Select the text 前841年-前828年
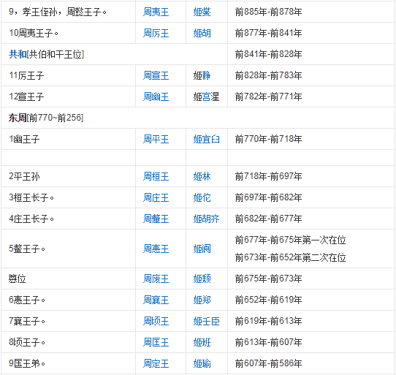This screenshot has height=375, width=396. click(268, 54)
